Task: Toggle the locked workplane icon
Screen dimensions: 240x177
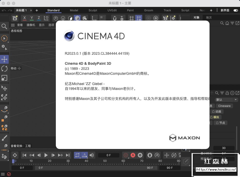Action: [x=139, y=18]
